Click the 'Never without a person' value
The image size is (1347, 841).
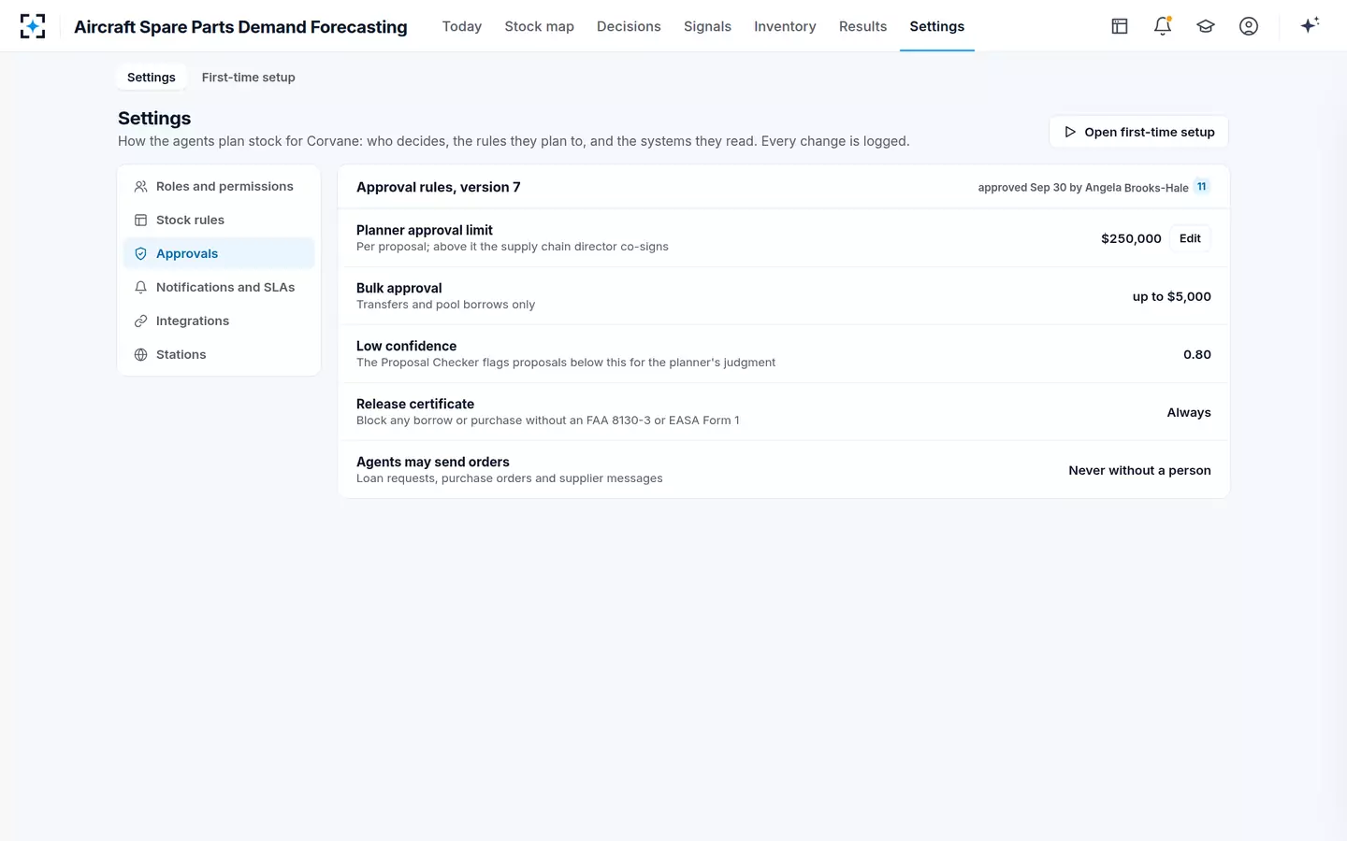point(1139,471)
